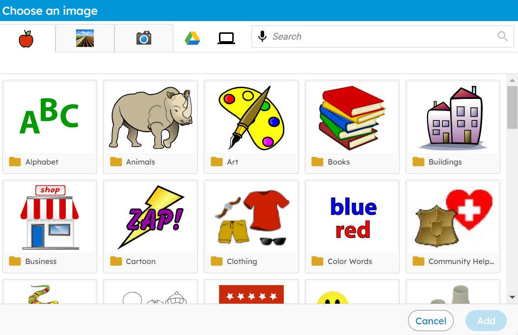Click the Business folder icon
The height and width of the screenshot is (335, 518).
pyautogui.click(x=15, y=261)
